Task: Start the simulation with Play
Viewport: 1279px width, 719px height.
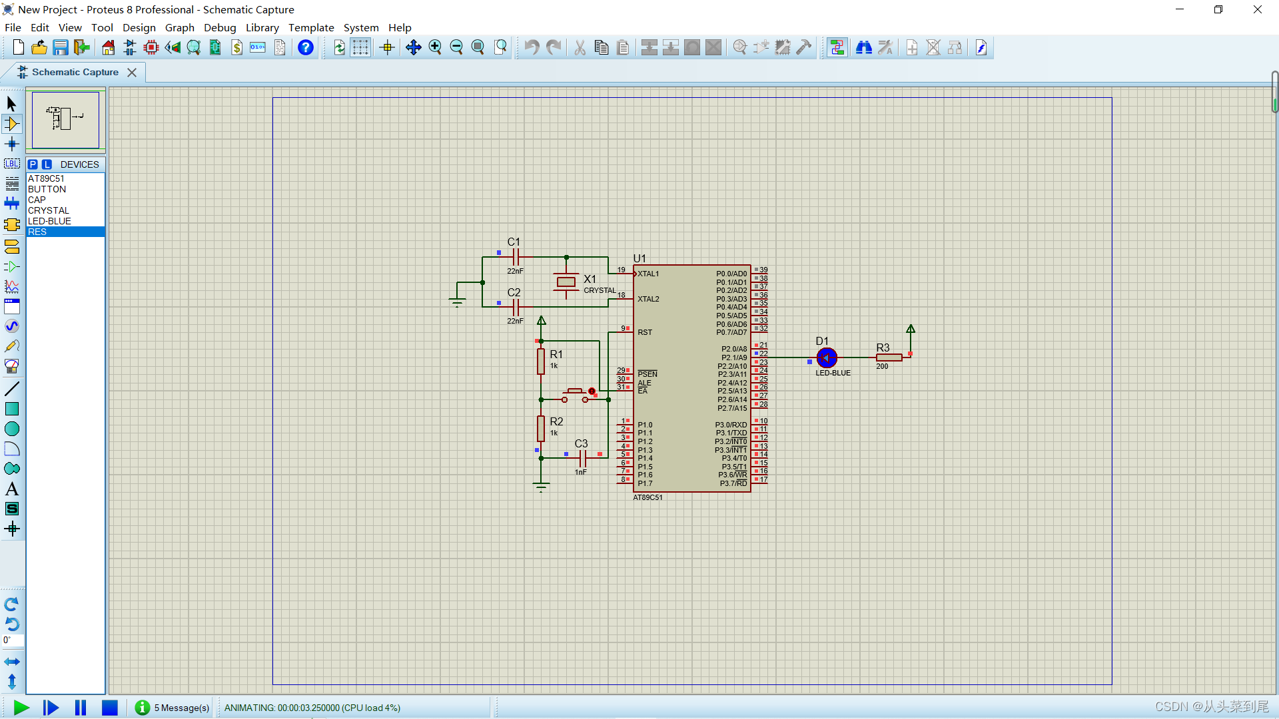Action: click(x=21, y=708)
